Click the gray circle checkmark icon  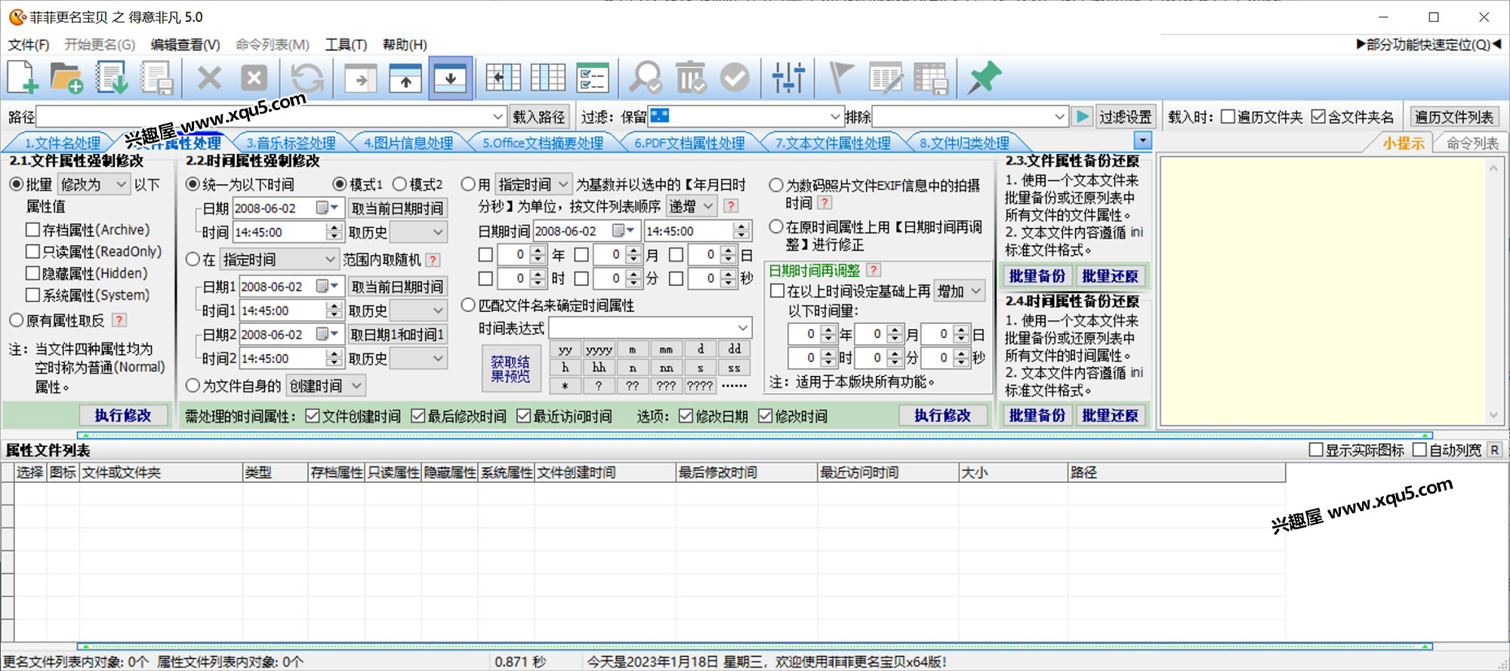point(735,78)
